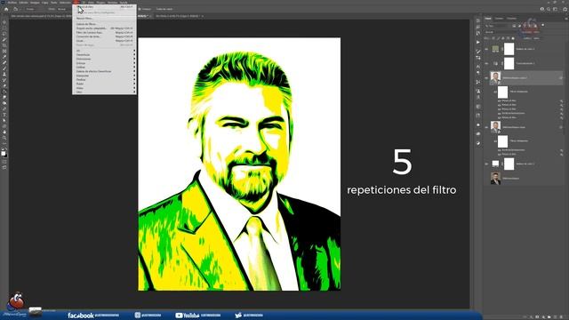
Task: Switch to the Canales tab
Action: point(500,19)
